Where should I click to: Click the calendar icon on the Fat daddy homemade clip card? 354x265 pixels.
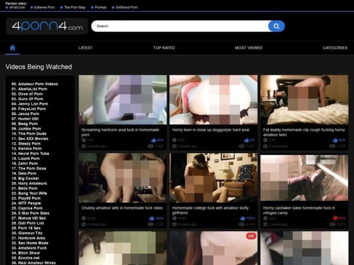coord(265,147)
